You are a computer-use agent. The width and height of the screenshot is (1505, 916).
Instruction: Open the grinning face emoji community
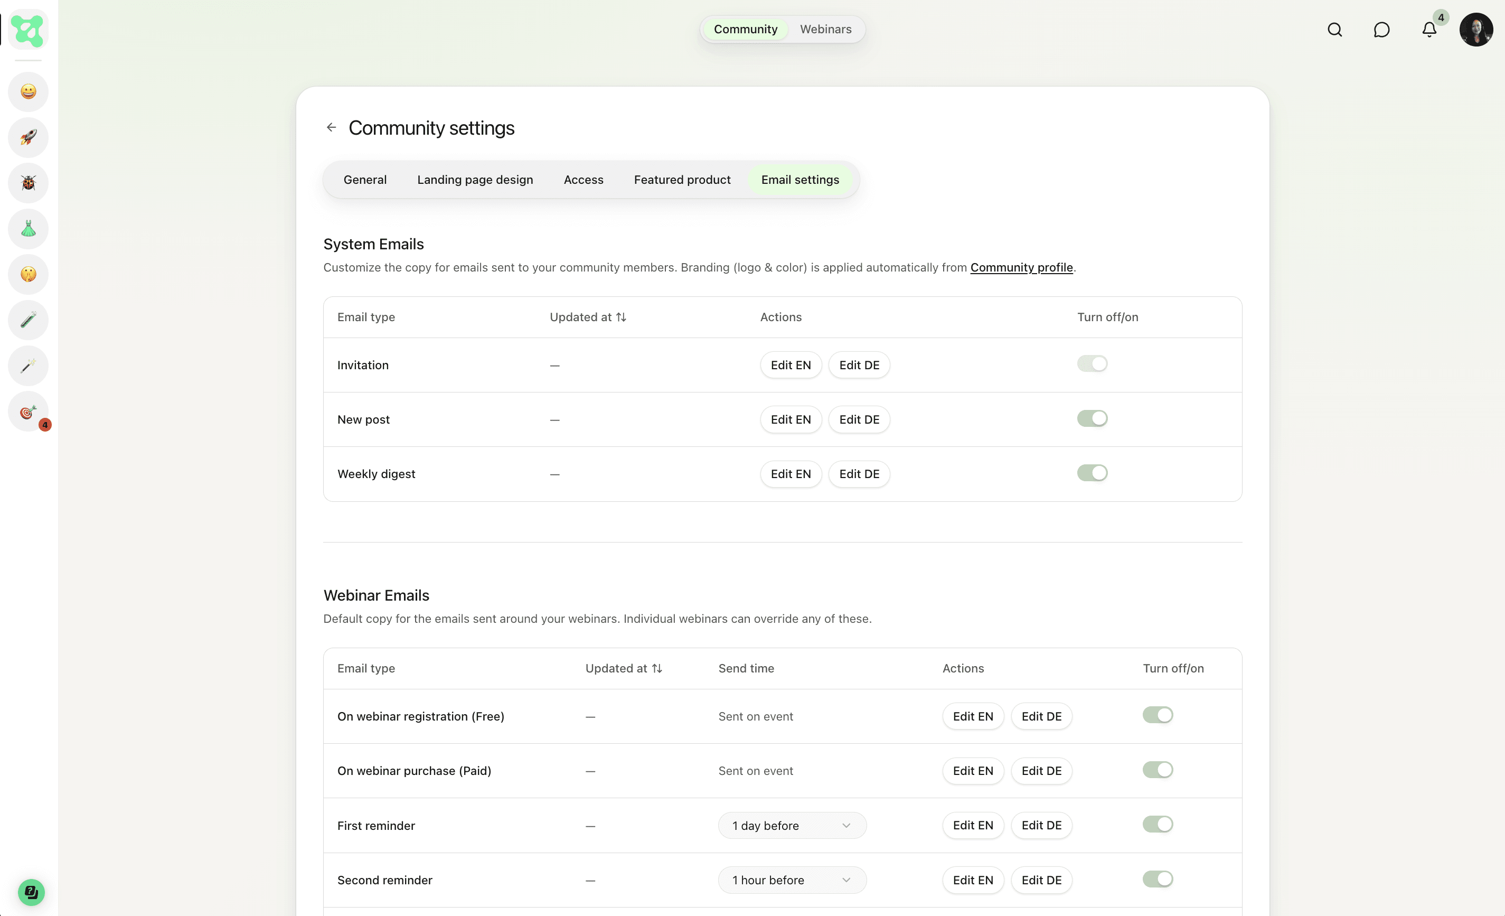pyautogui.click(x=28, y=92)
